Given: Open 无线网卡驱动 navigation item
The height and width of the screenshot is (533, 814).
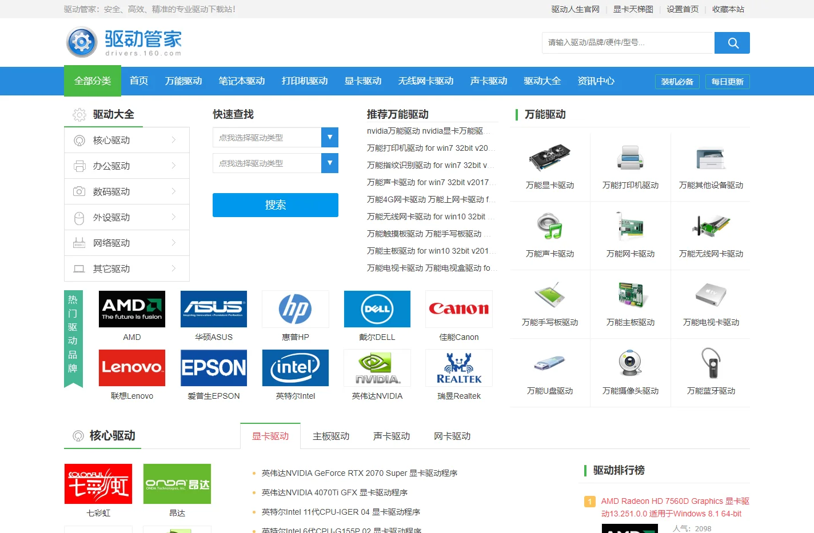Looking at the screenshot, I should [426, 81].
